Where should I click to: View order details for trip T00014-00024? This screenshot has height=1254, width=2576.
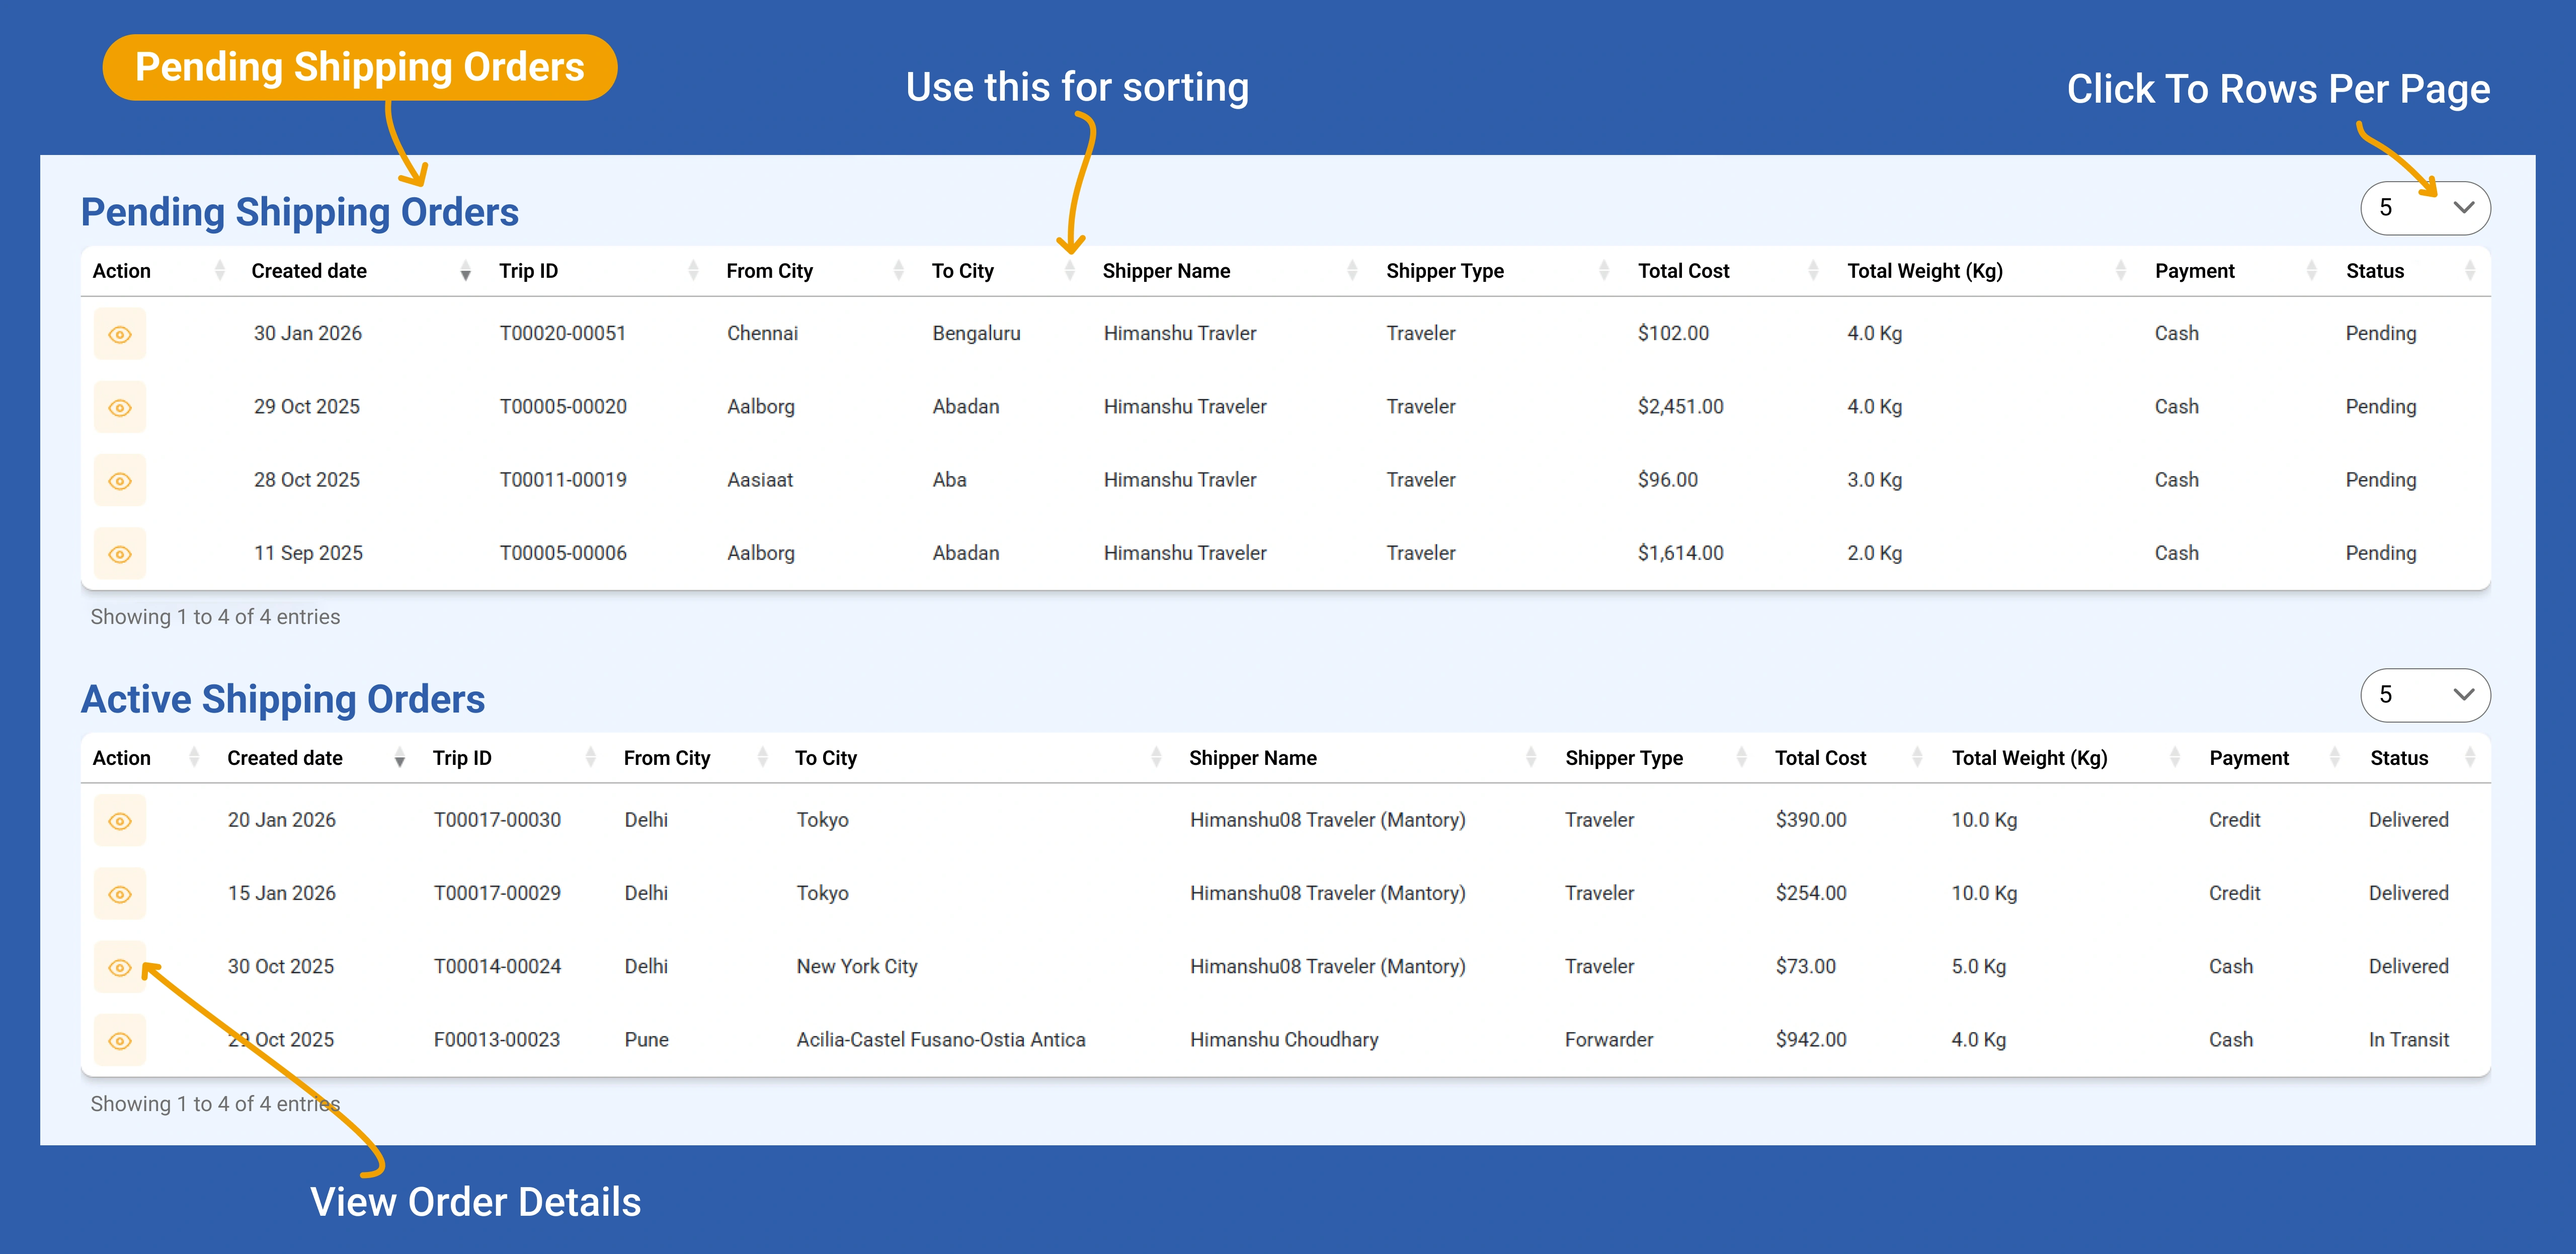point(120,967)
